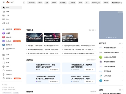Screen dimensions: 126x94
Task: Select the MCP topic tag
Action: 40,3
